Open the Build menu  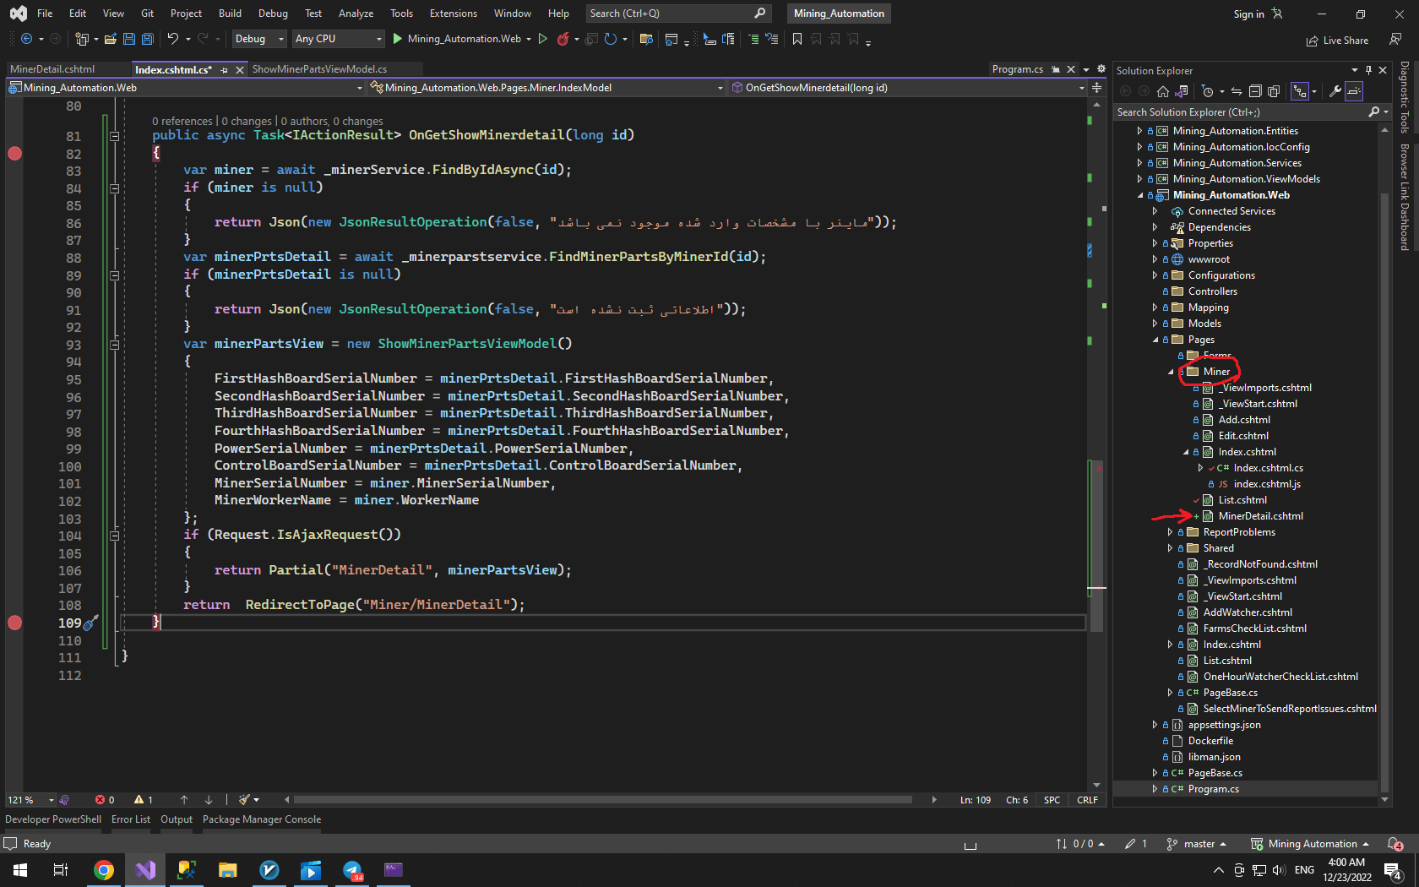pos(230,13)
